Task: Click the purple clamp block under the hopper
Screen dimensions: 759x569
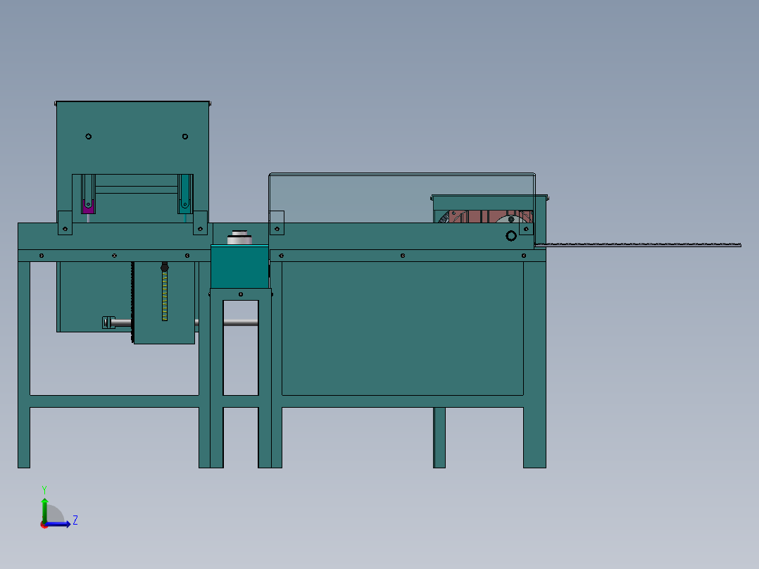Action: coord(88,206)
